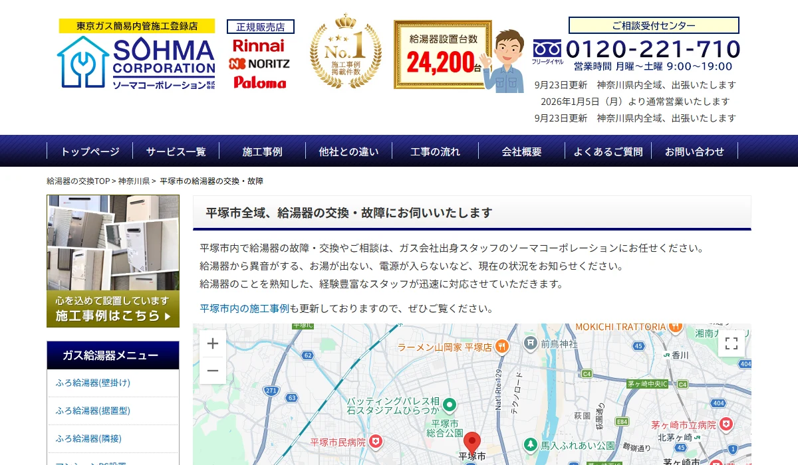Image resolution: width=798 pixels, height=465 pixels.
Task: Click the NORITZ brand logo
Action: tap(259, 64)
